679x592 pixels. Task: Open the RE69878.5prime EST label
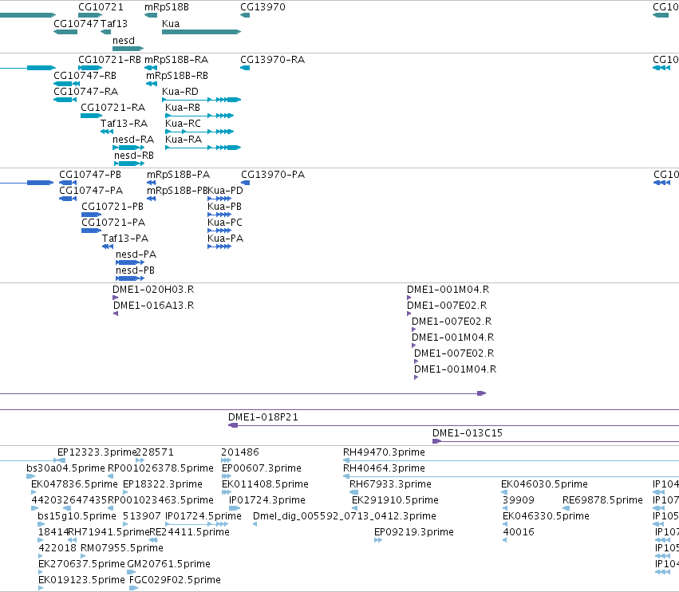(x=602, y=500)
